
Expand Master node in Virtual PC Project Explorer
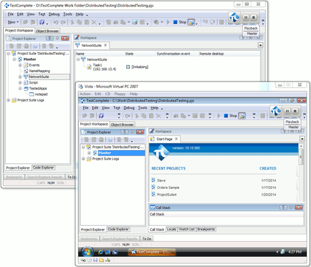pos(89,153)
